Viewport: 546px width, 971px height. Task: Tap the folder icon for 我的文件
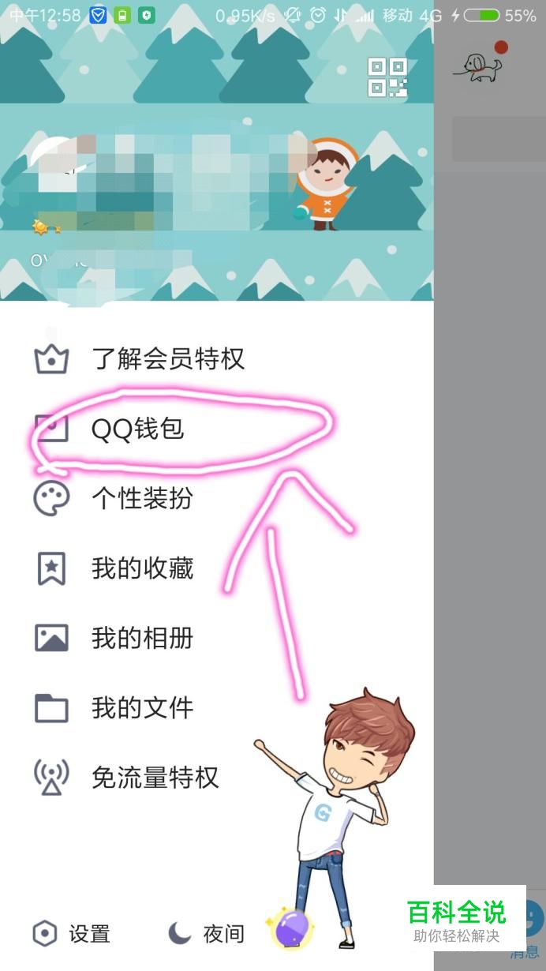pyautogui.click(x=51, y=708)
